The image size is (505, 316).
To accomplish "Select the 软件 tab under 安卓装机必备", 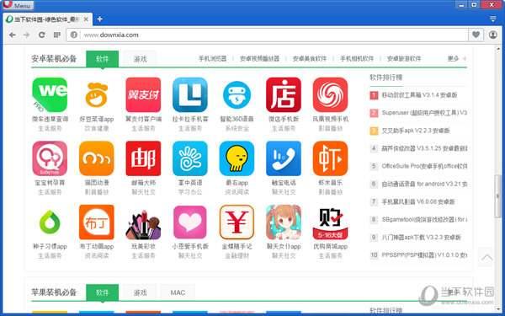I will [x=102, y=59].
